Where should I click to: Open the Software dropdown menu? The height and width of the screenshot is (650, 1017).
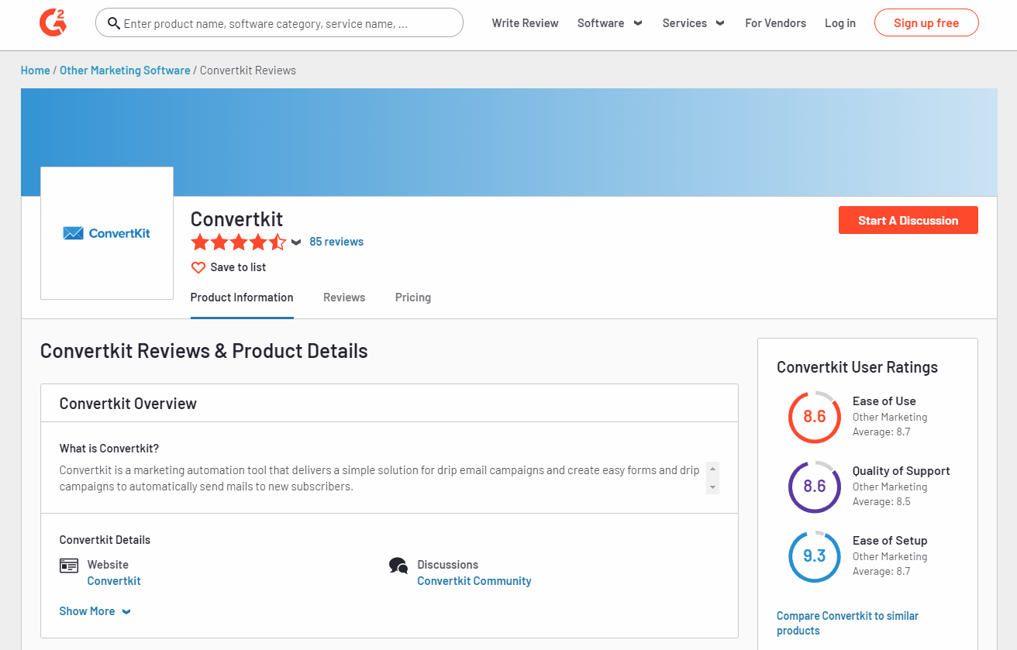pos(610,23)
